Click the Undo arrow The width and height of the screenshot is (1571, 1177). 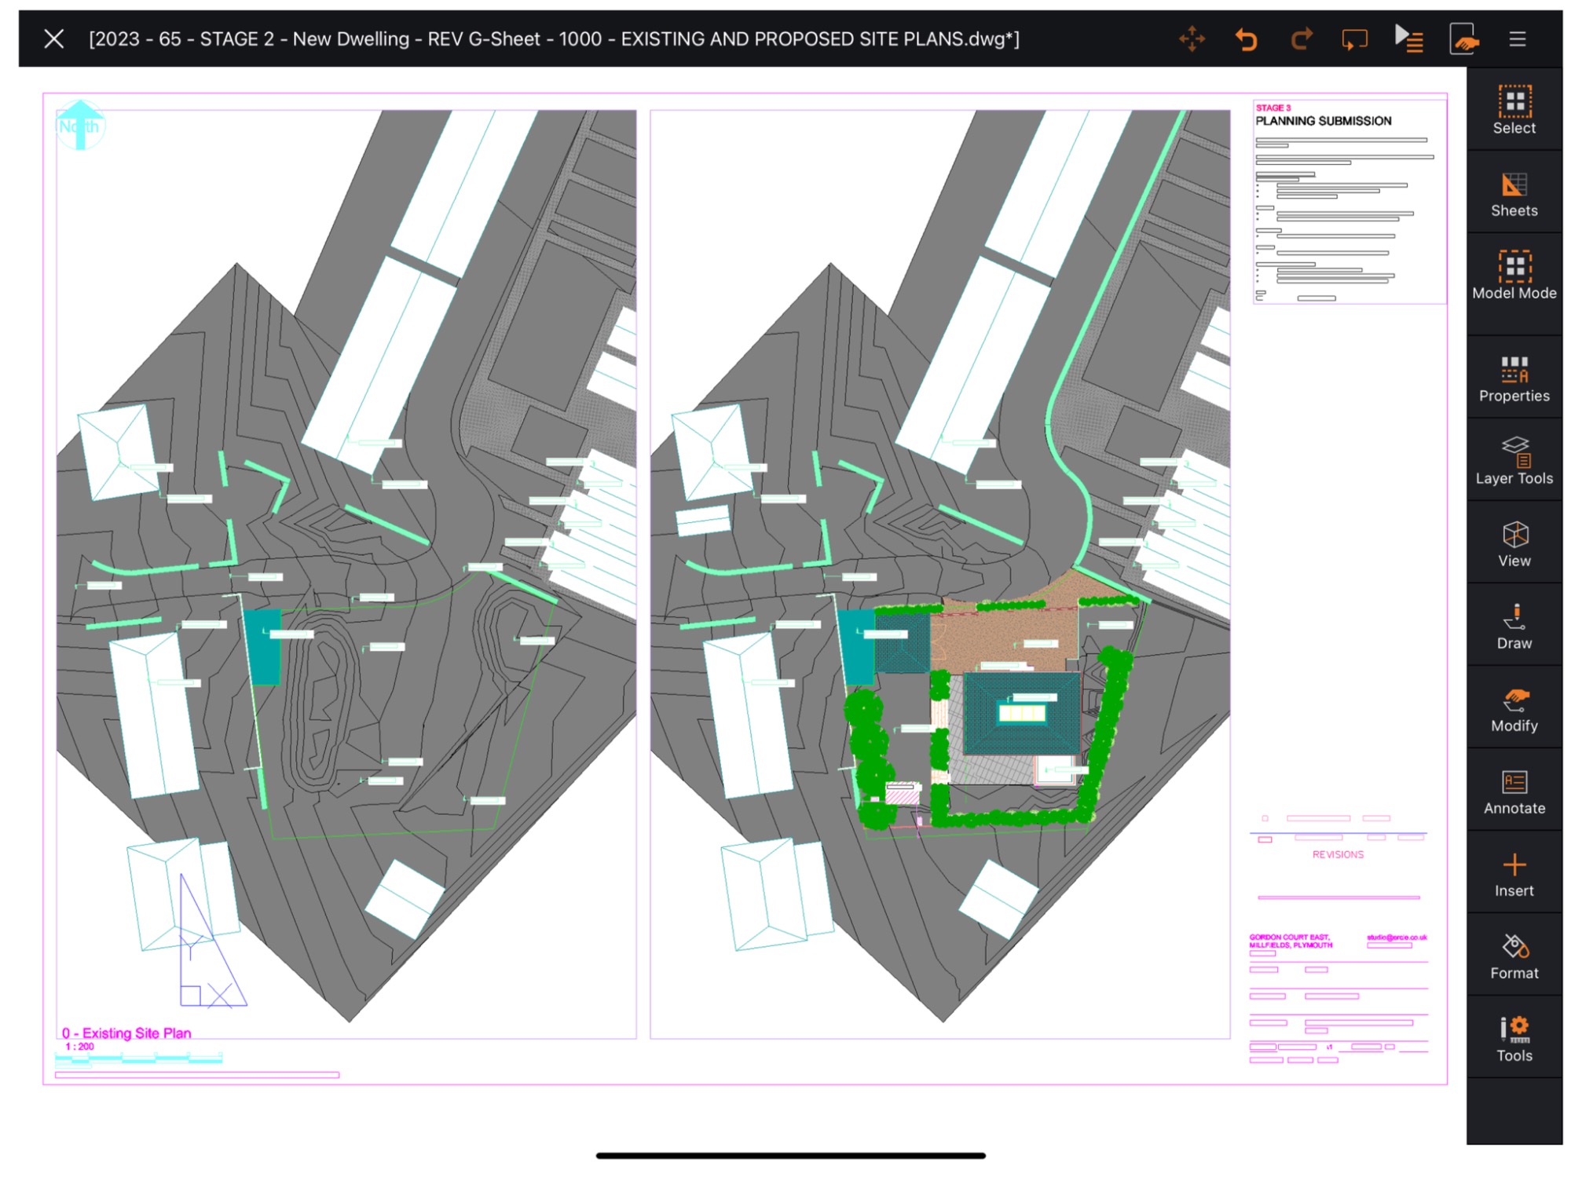pyautogui.click(x=1246, y=38)
